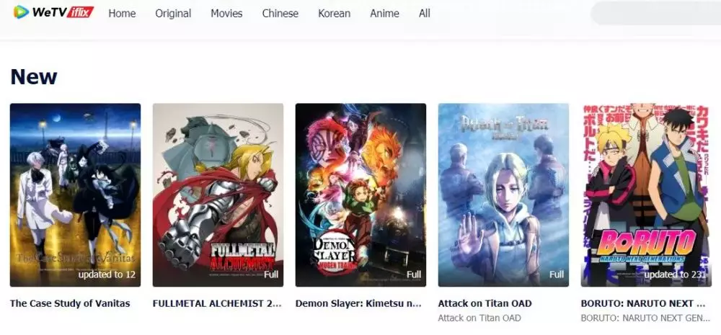Click 'The Case Study of Vanitas' title
The width and height of the screenshot is (721, 335).
70,303
